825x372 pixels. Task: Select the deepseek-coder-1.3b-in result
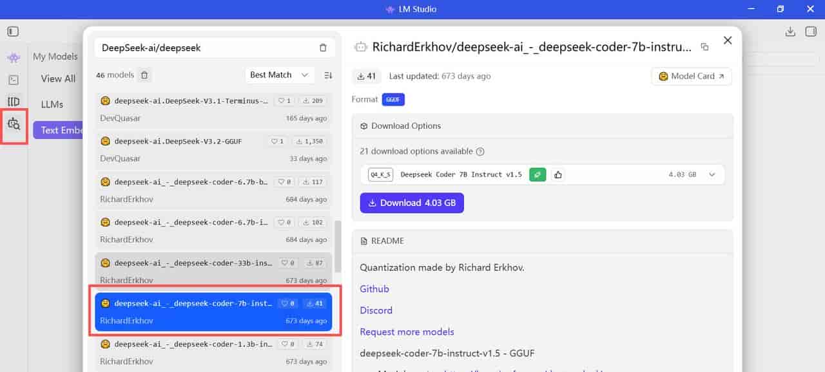pos(213,352)
